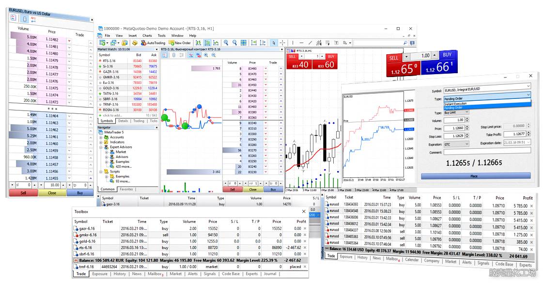The width and height of the screenshot is (544, 284).
Task: Increase the Volume stepper in order dialog
Action: click(467, 118)
